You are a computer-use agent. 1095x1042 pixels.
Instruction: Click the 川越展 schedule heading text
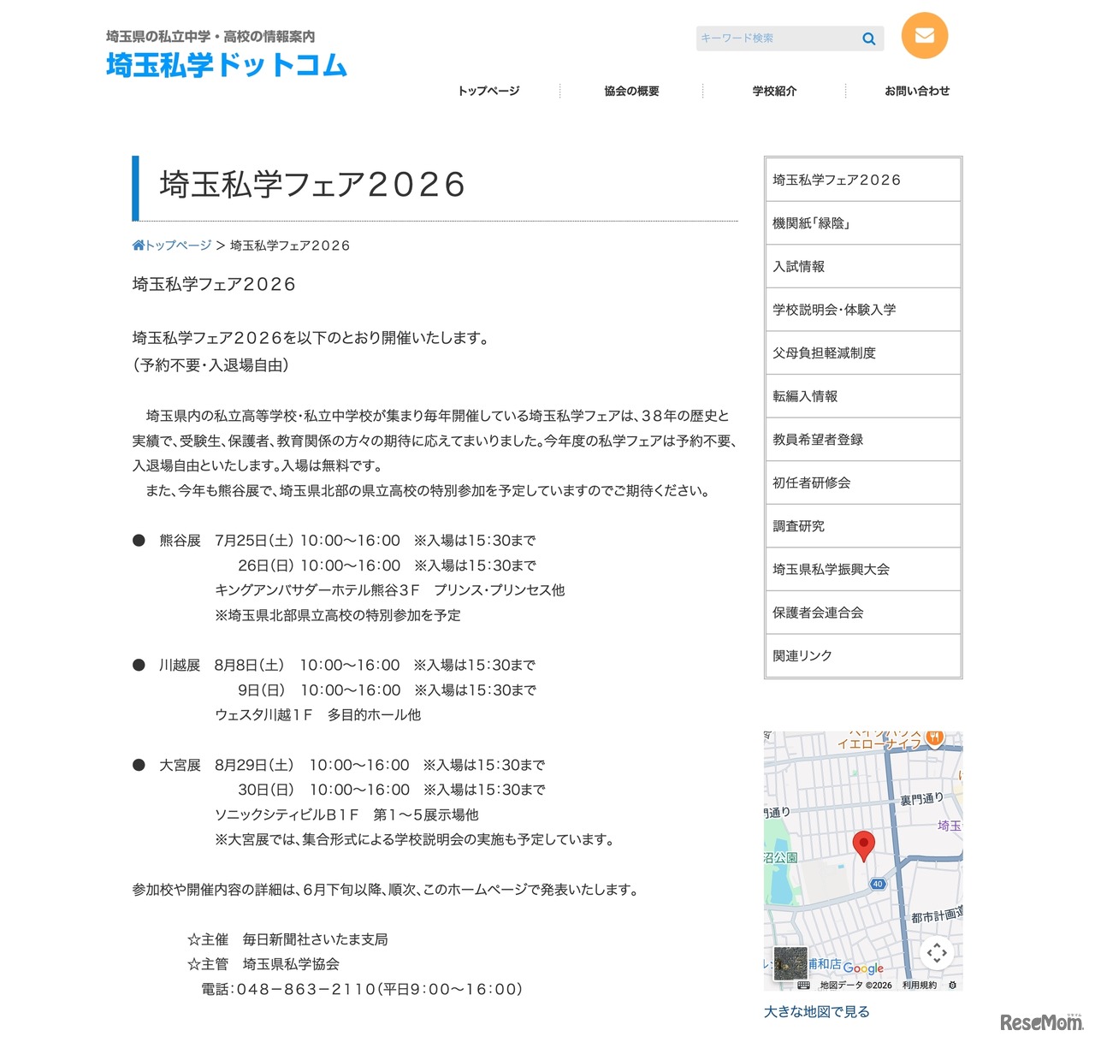click(x=180, y=666)
